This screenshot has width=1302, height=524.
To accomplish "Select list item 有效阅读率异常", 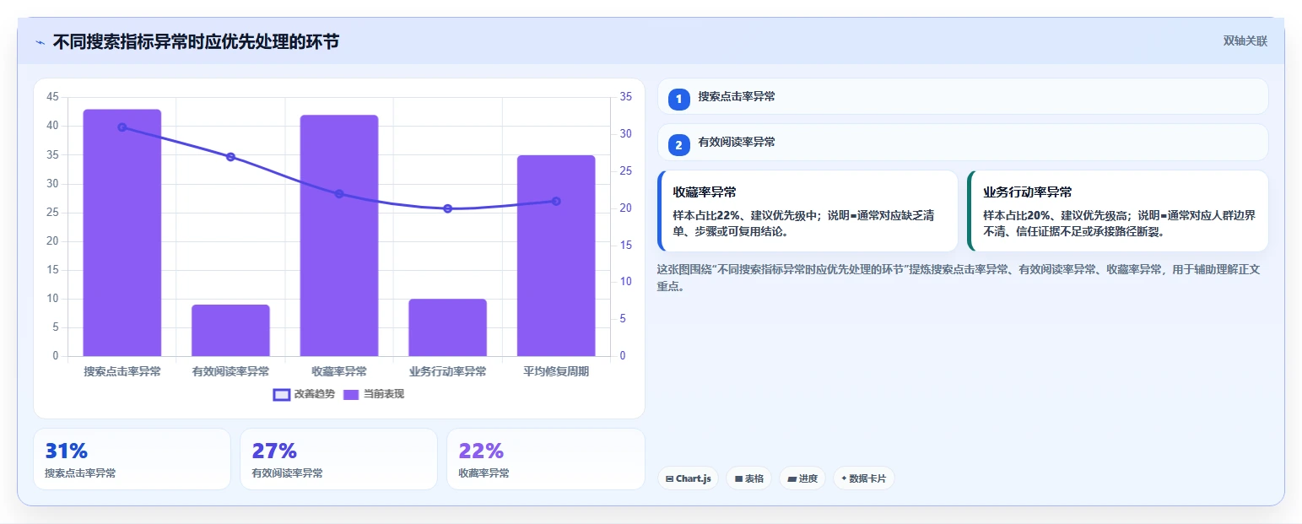I will pyautogui.click(x=963, y=142).
